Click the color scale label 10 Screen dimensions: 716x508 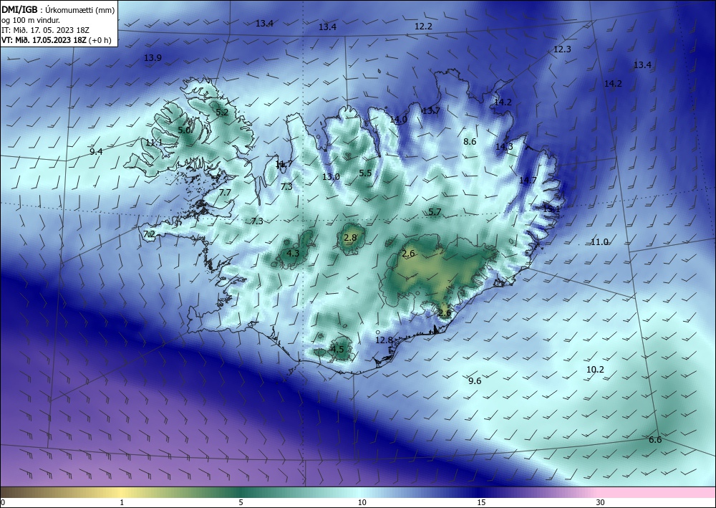pyautogui.click(x=362, y=503)
